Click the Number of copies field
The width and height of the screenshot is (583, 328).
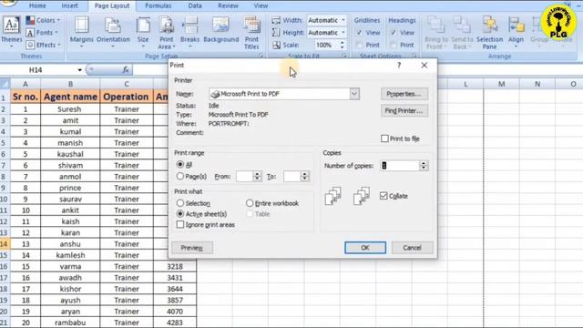[400, 166]
